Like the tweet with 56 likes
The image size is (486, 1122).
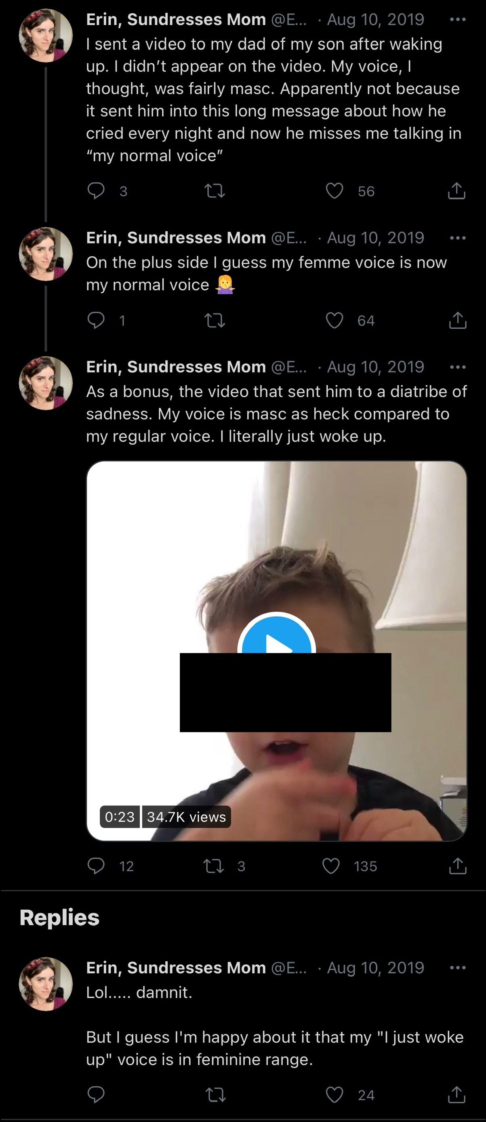click(335, 191)
